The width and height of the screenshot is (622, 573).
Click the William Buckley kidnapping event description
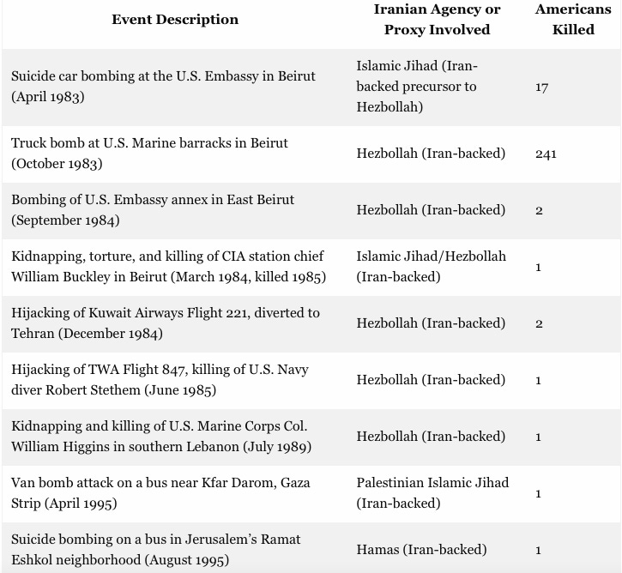tap(168, 267)
